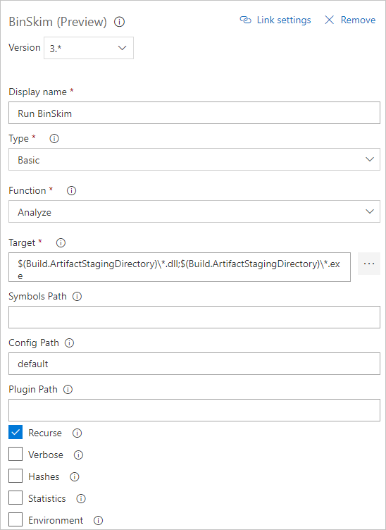Enable the Verbose checkbox
Screen dimensions: 386x530
click(x=15, y=455)
